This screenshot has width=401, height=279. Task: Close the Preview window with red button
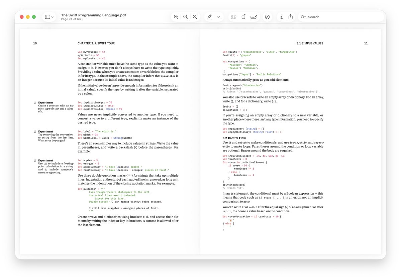[x=22, y=17]
